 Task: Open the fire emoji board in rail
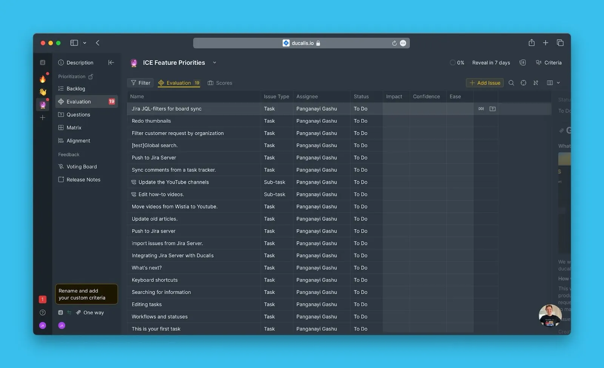click(x=43, y=79)
